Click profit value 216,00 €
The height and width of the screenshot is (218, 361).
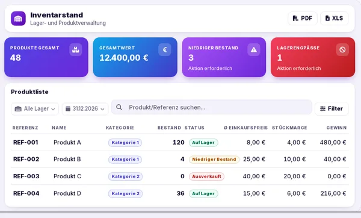(x=333, y=193)
